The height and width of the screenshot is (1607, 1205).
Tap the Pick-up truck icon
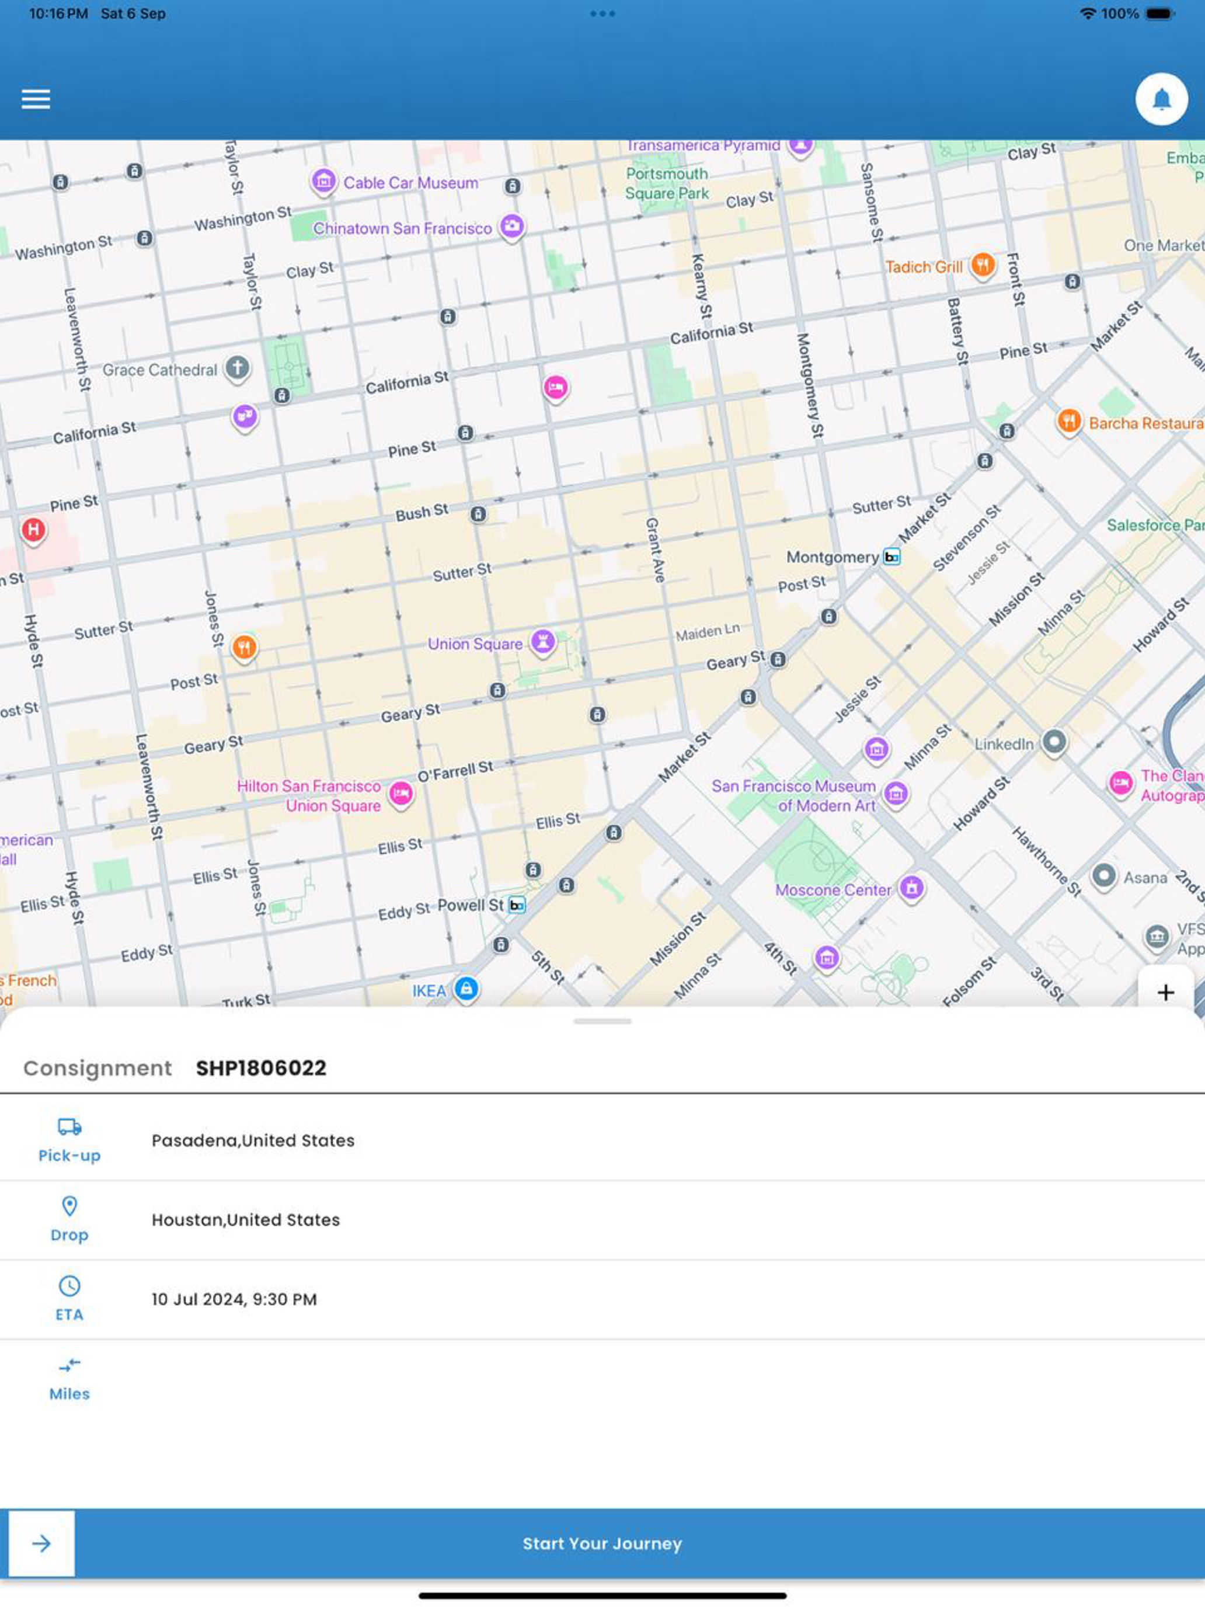pyautogui.click(x=69, y=1127)
